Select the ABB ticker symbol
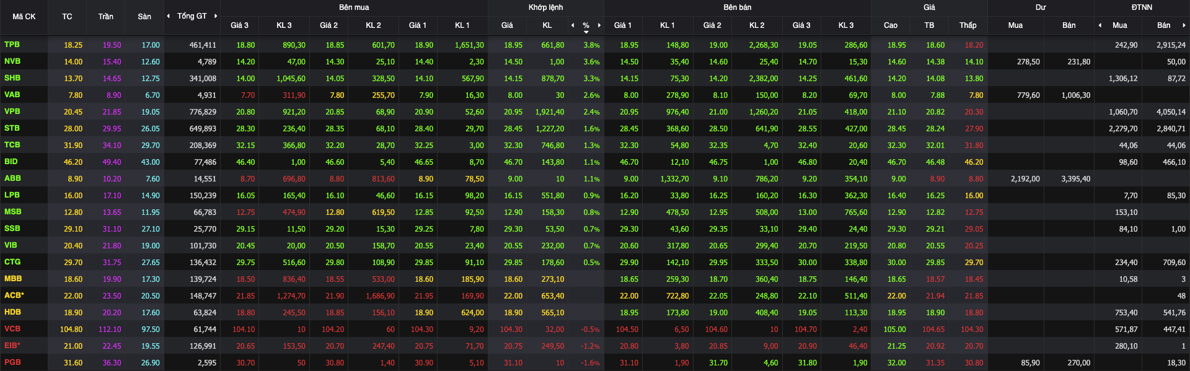 click(x=12, y=178)
